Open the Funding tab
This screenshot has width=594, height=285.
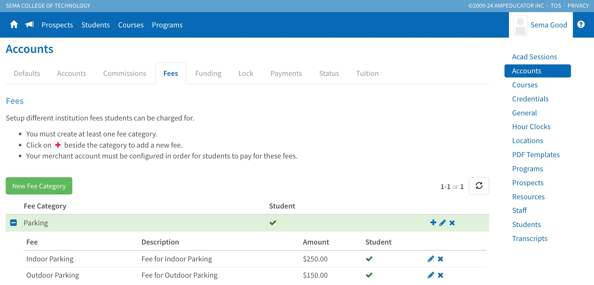tap(208, 73)
